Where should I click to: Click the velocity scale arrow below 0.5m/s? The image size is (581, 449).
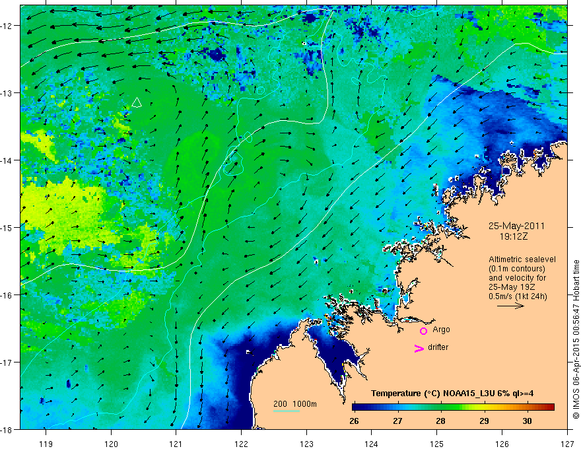tap(510, 306)
